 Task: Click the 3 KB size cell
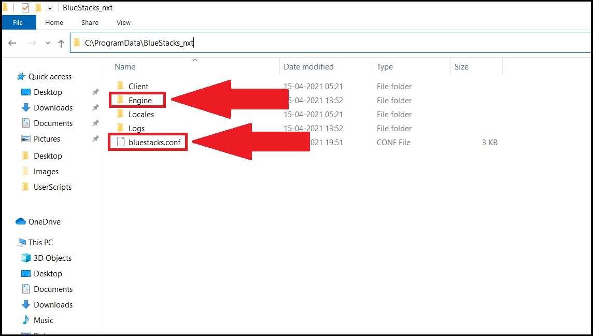(489, 143)
